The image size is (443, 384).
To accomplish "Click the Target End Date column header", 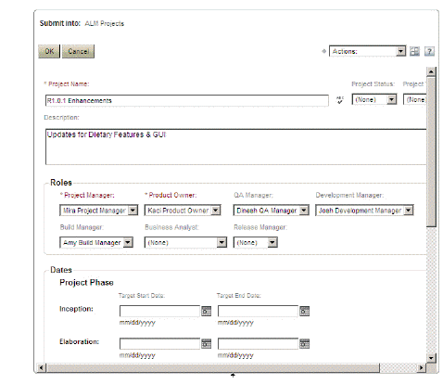I will pos(239,296).
